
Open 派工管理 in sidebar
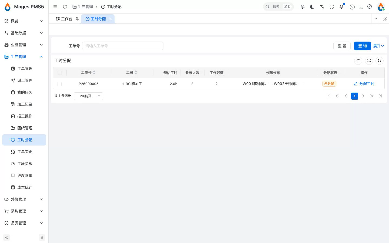coord(24,80)
